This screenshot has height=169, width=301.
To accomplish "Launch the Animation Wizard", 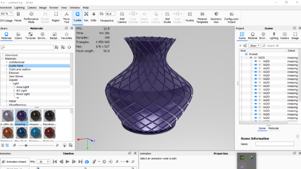I will [15, 162].
